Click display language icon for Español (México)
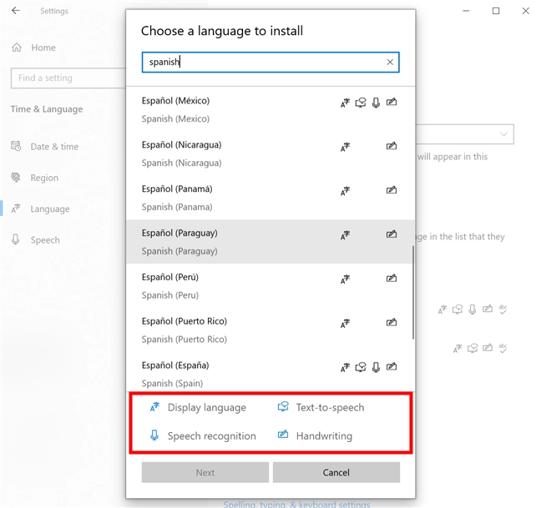Viewport: 541px width, 508px height. [x=345, y=103]
